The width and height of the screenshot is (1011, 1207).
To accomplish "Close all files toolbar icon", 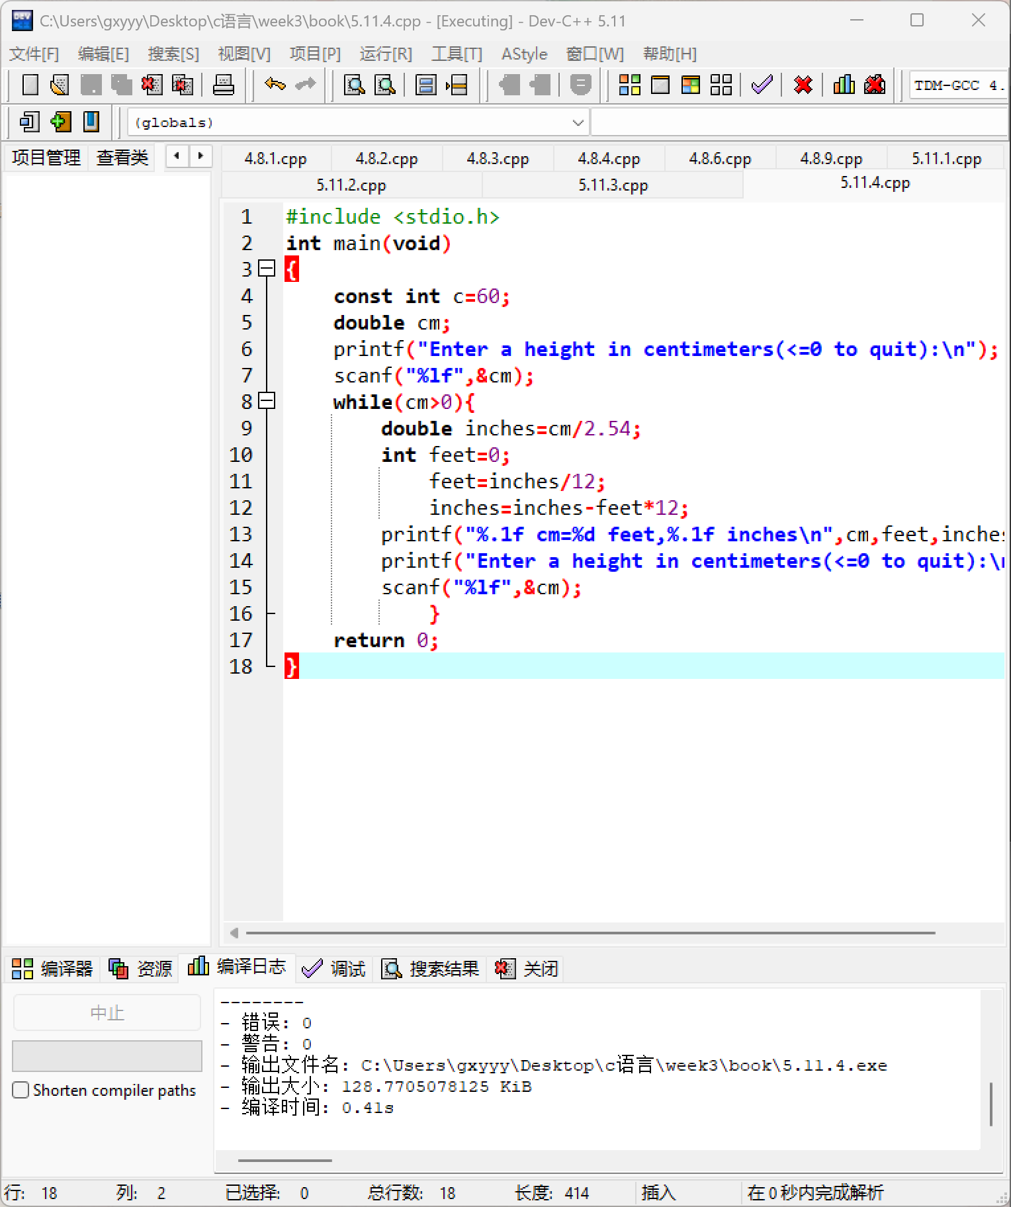I will 182,85.
